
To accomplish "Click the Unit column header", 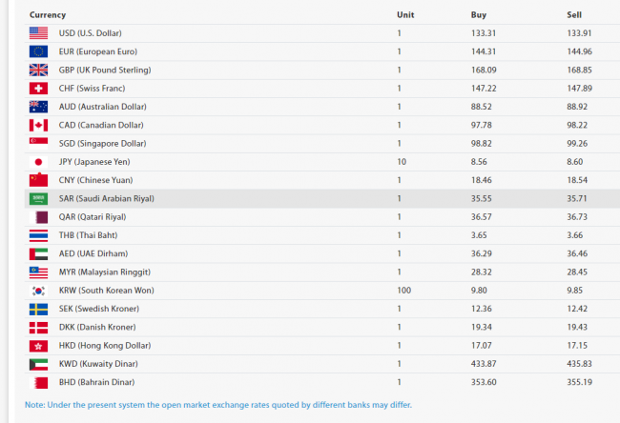I will 405,15.
